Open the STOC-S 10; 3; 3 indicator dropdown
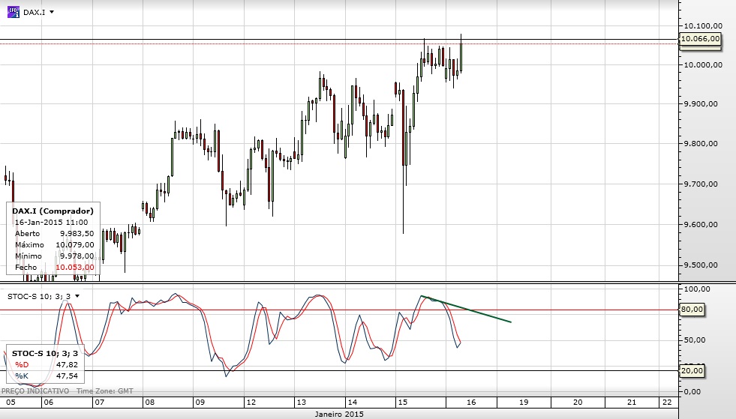736x419 pixels. (x=77, y=296)
